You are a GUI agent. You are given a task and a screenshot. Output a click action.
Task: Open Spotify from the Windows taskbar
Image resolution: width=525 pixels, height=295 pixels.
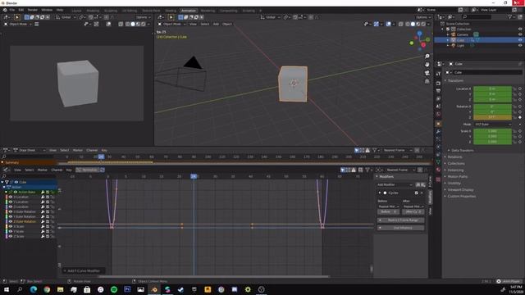pyautogui.click(x=114, y=289)
